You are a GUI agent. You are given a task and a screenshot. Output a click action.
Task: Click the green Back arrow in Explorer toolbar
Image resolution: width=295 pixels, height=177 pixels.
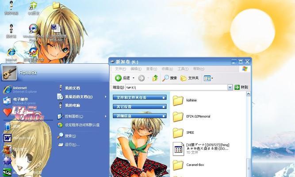click(118, 78)
